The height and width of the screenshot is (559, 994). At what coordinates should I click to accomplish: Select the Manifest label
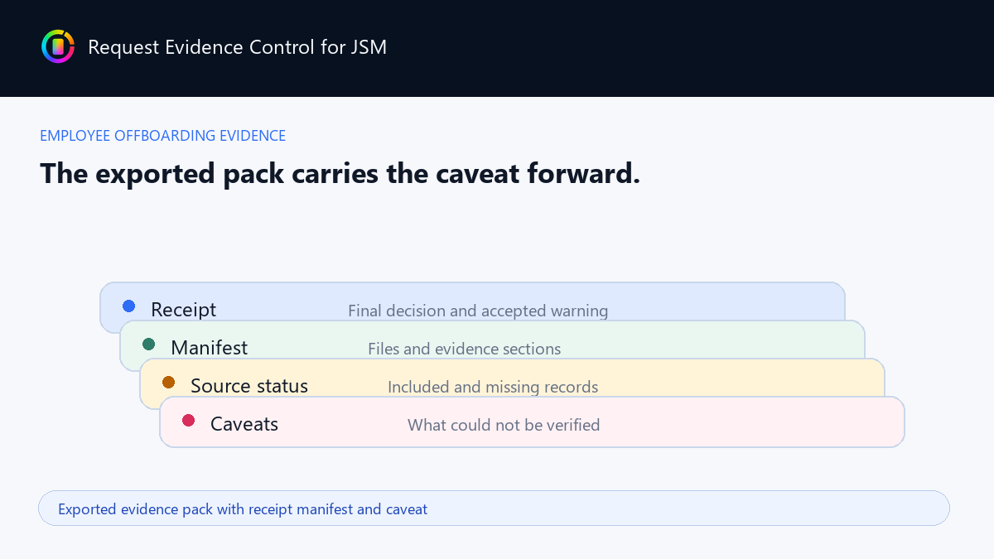coord(210,348)
